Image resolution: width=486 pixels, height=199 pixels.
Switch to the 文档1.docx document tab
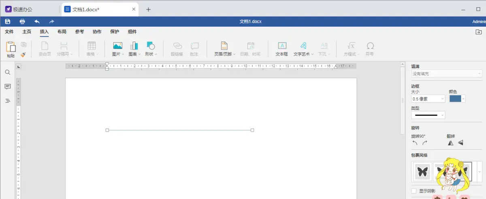tap(100, 9)
